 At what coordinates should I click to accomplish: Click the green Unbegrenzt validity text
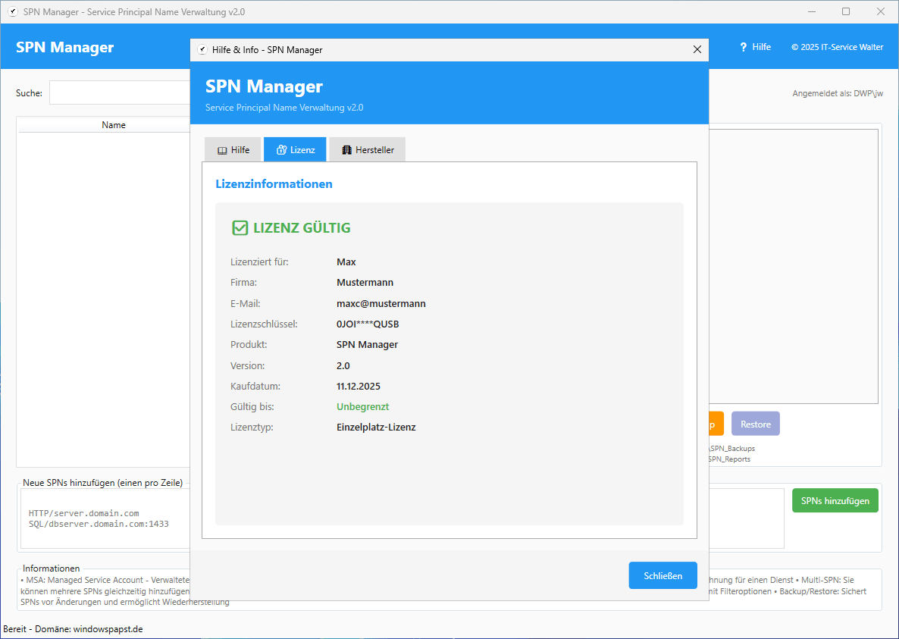click(x=362, y=407)
